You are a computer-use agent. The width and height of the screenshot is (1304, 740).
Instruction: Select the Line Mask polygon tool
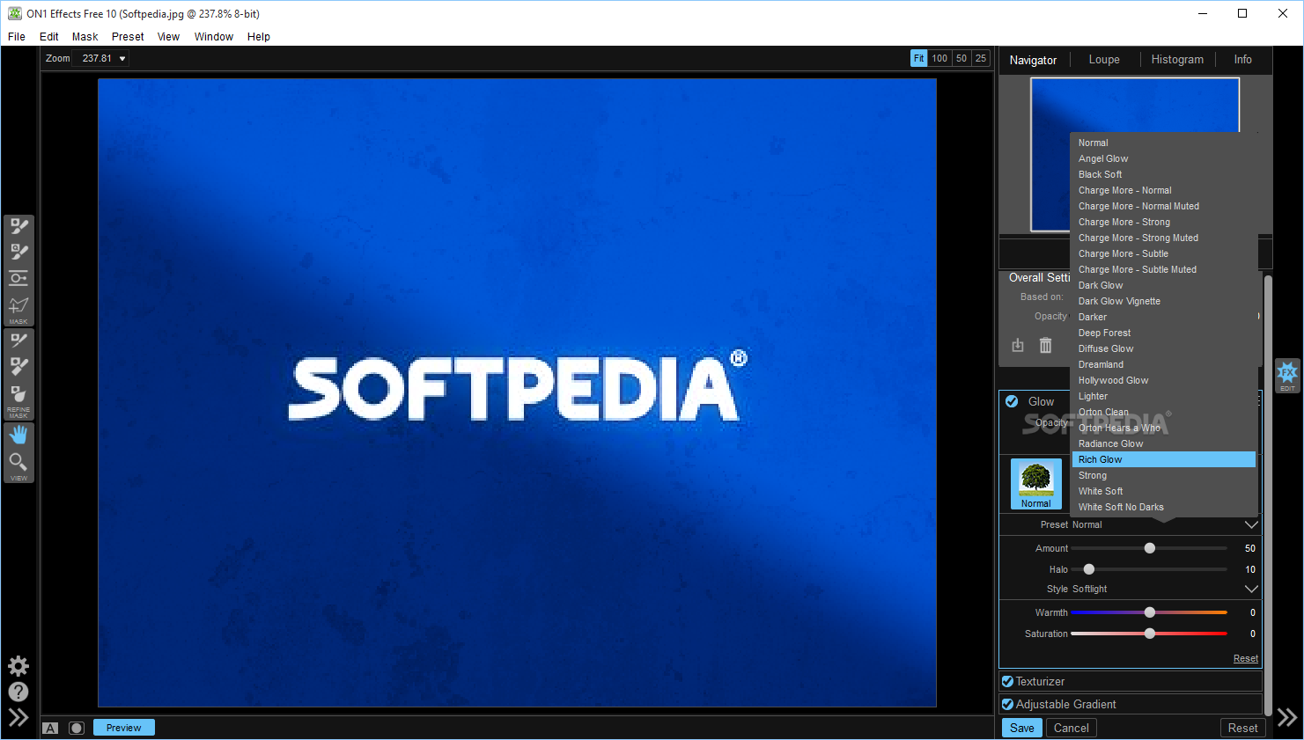(x=18, y=306)
